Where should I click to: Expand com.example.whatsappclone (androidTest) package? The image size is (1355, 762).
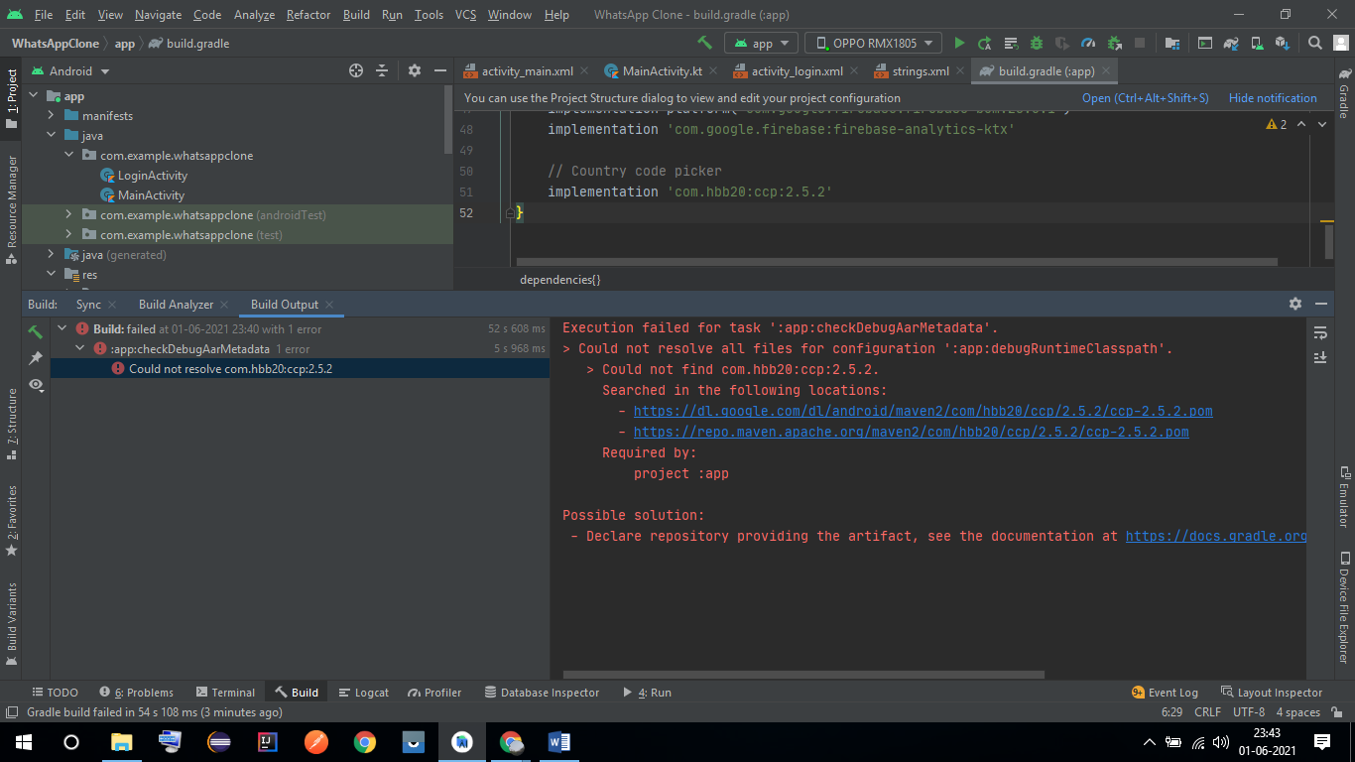click(x=68, y=215)
